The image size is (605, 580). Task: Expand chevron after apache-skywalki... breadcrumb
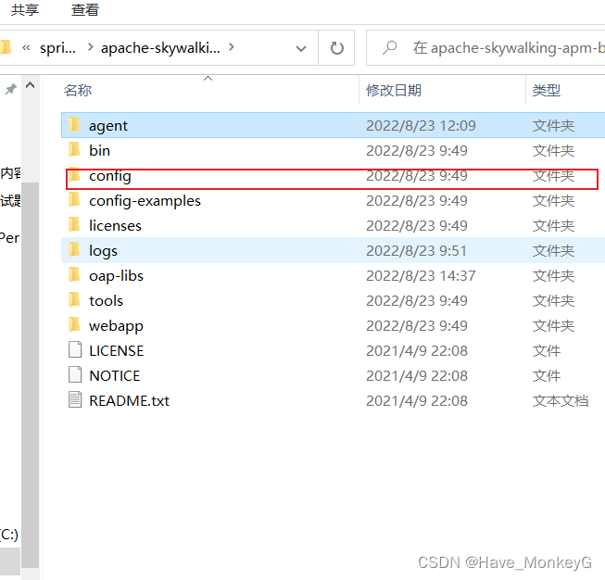click(x=232, y=47)
